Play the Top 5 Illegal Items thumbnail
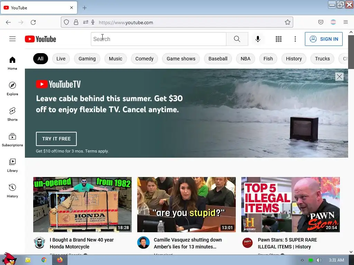Viewport: 354px width, 265px height. (290, 205)
